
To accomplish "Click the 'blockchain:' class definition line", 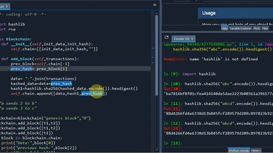I will [x=16, y=39].
